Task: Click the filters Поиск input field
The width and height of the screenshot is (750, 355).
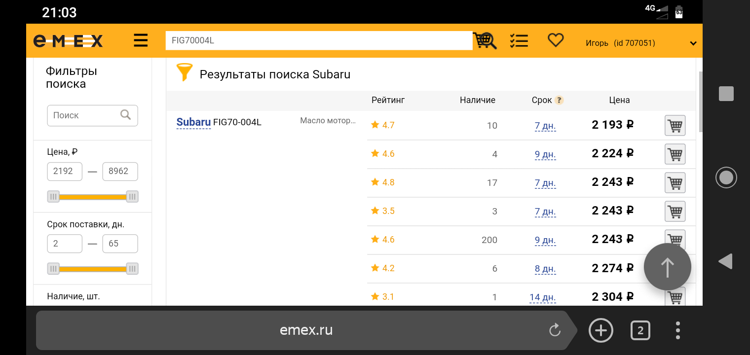Action: (x=92, y=115)
